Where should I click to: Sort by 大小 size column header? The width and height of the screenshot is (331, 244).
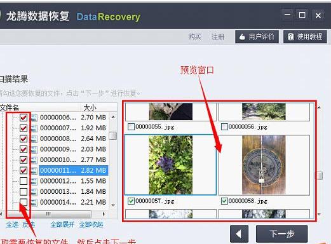coord(90,107)
